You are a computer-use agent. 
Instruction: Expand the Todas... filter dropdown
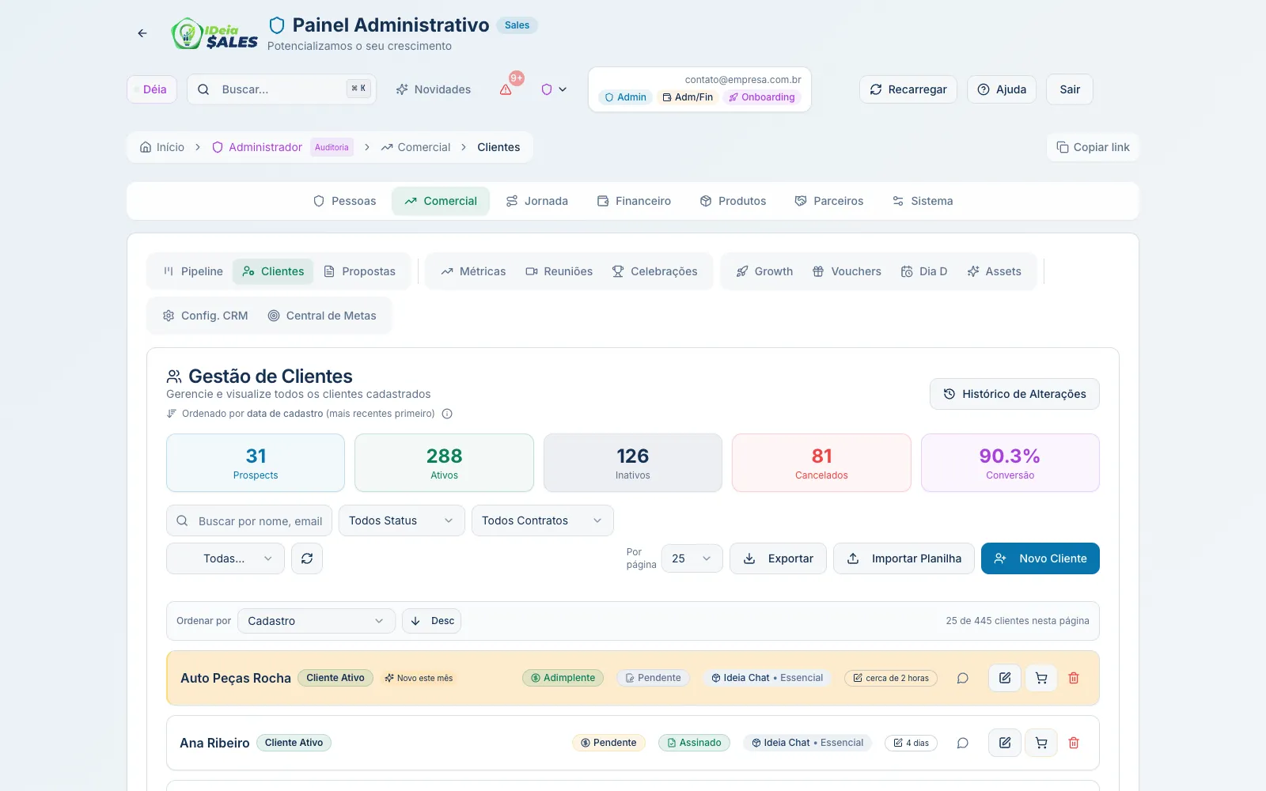226,558
